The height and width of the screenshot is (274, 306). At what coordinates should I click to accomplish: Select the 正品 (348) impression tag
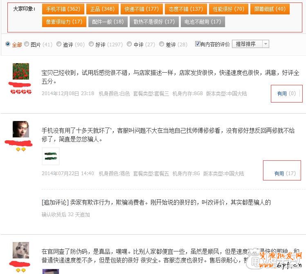103,9
